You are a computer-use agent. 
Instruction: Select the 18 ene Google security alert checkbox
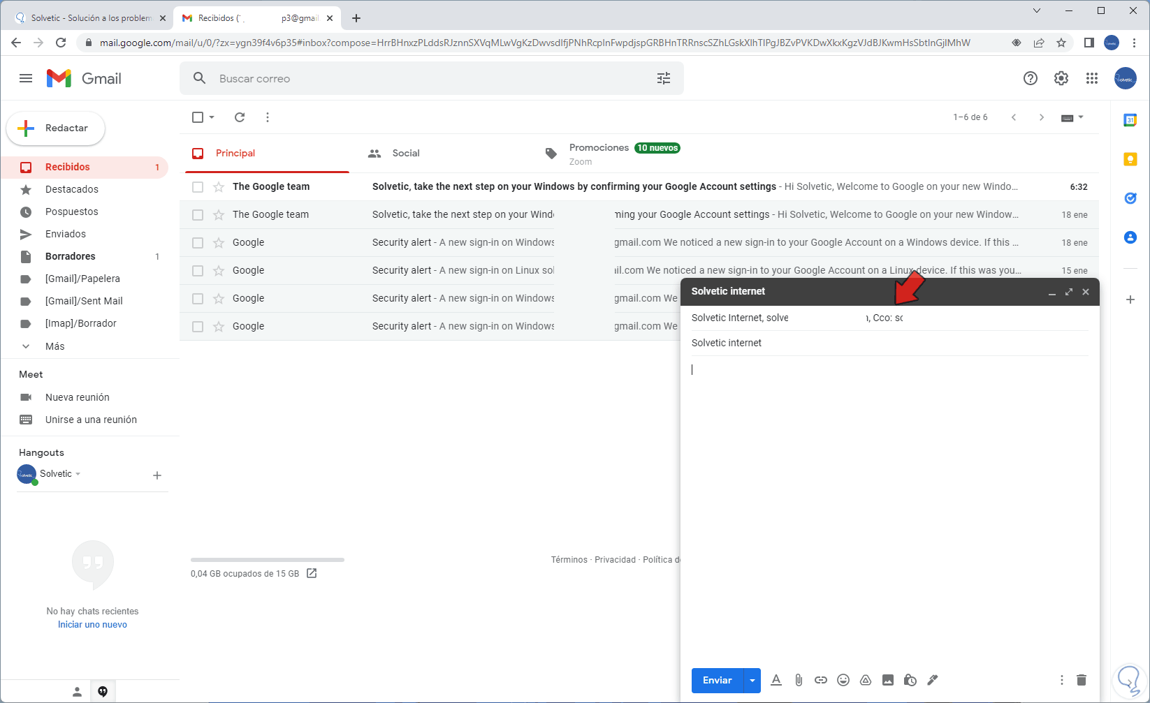[x=198, y=243]
